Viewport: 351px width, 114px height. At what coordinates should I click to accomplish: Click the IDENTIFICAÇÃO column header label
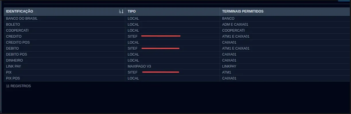19,11
